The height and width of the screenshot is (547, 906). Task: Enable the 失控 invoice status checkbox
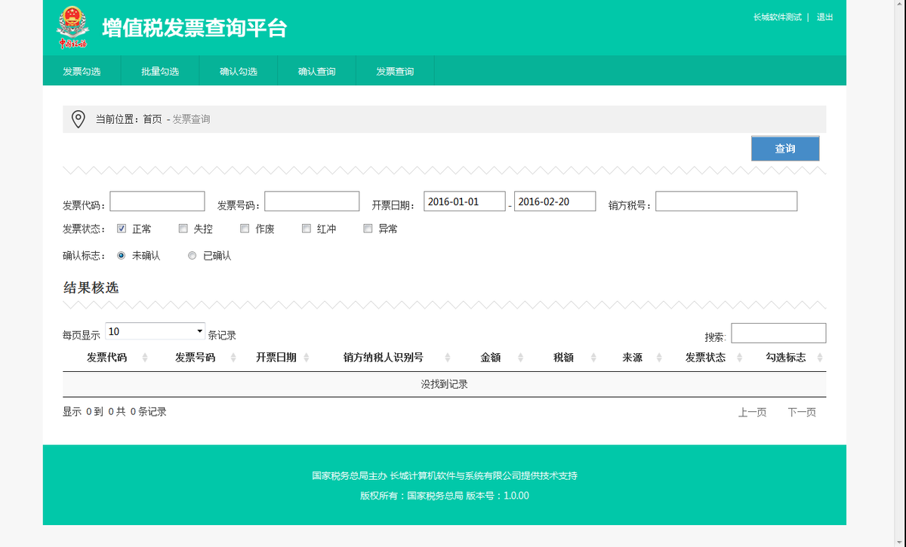coord(182,228)
